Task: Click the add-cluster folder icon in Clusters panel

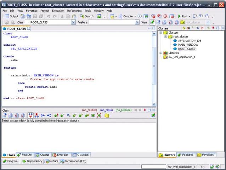Action: point(184,28)
